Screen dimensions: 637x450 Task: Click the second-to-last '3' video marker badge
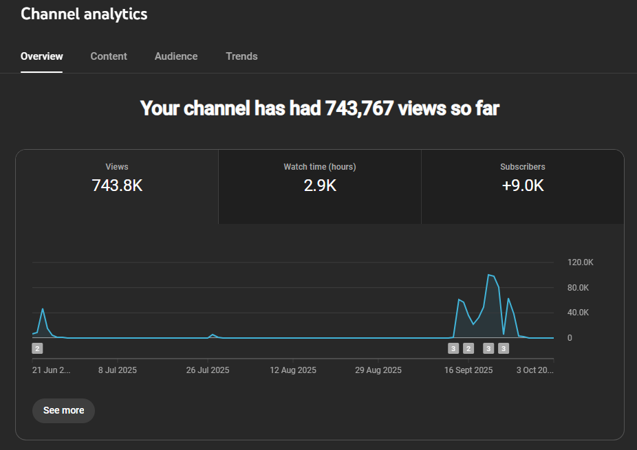point(488,348)
